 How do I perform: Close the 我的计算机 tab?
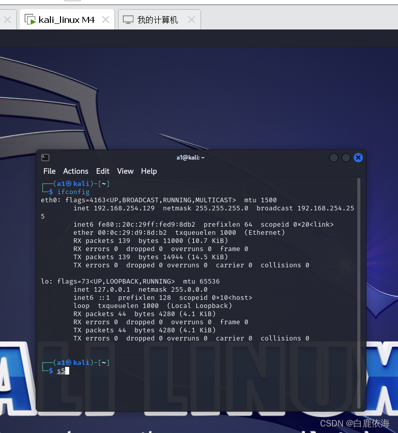(191, 20)
